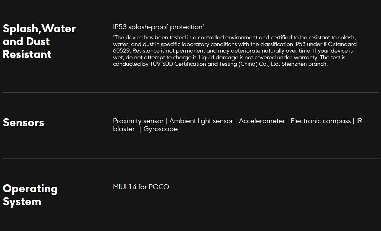Select the 'IP53 splash-proof protection' text
The height and width of the screenshot is (231, 381).
pos(158,27)
